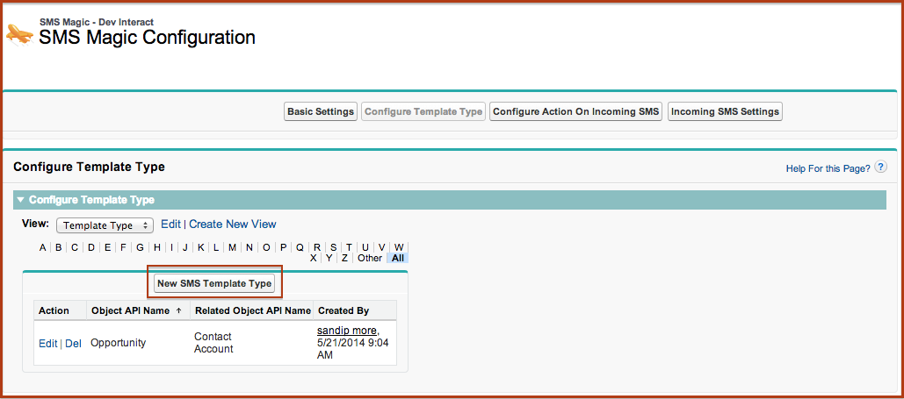Filter list by letter Y
Screen dimensions: 904x399
[x=329, y=258]
